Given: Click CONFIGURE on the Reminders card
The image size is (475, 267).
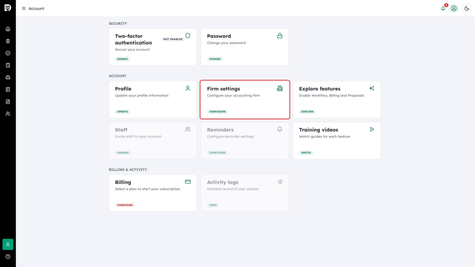Looking at the screenshot, I should (217, 153).
